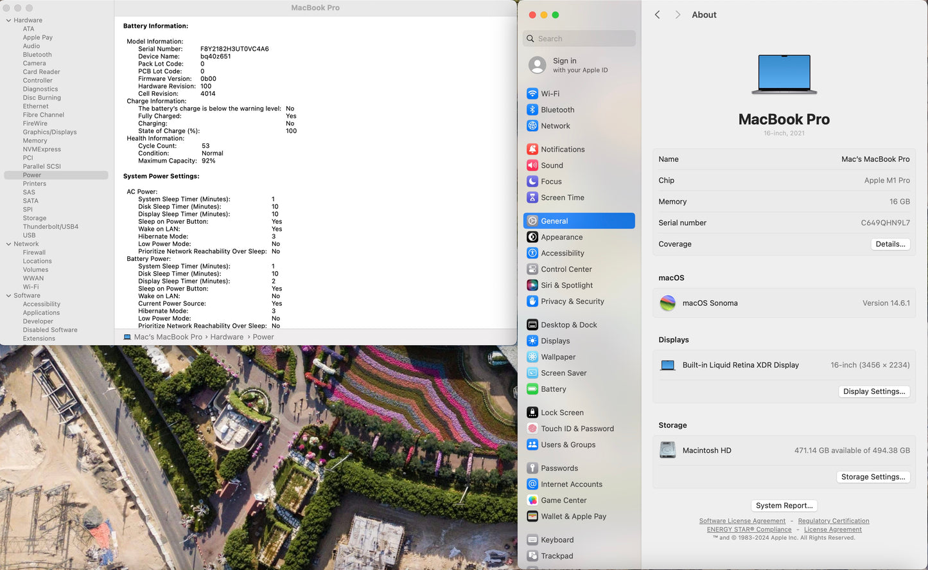
Task: Open Display Settings button
Action: (x=874, y=391)
